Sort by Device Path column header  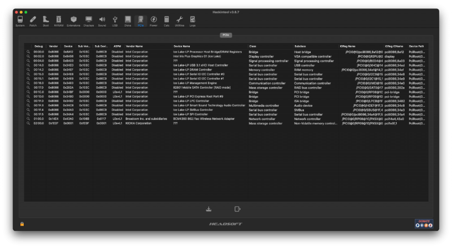(418, 46)
